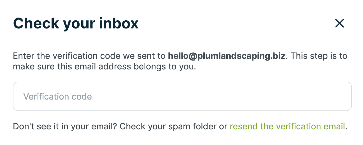This screenshot has height=145, width=363.
Task: Focus the Verification code text box
Action: tap(182, 96)
